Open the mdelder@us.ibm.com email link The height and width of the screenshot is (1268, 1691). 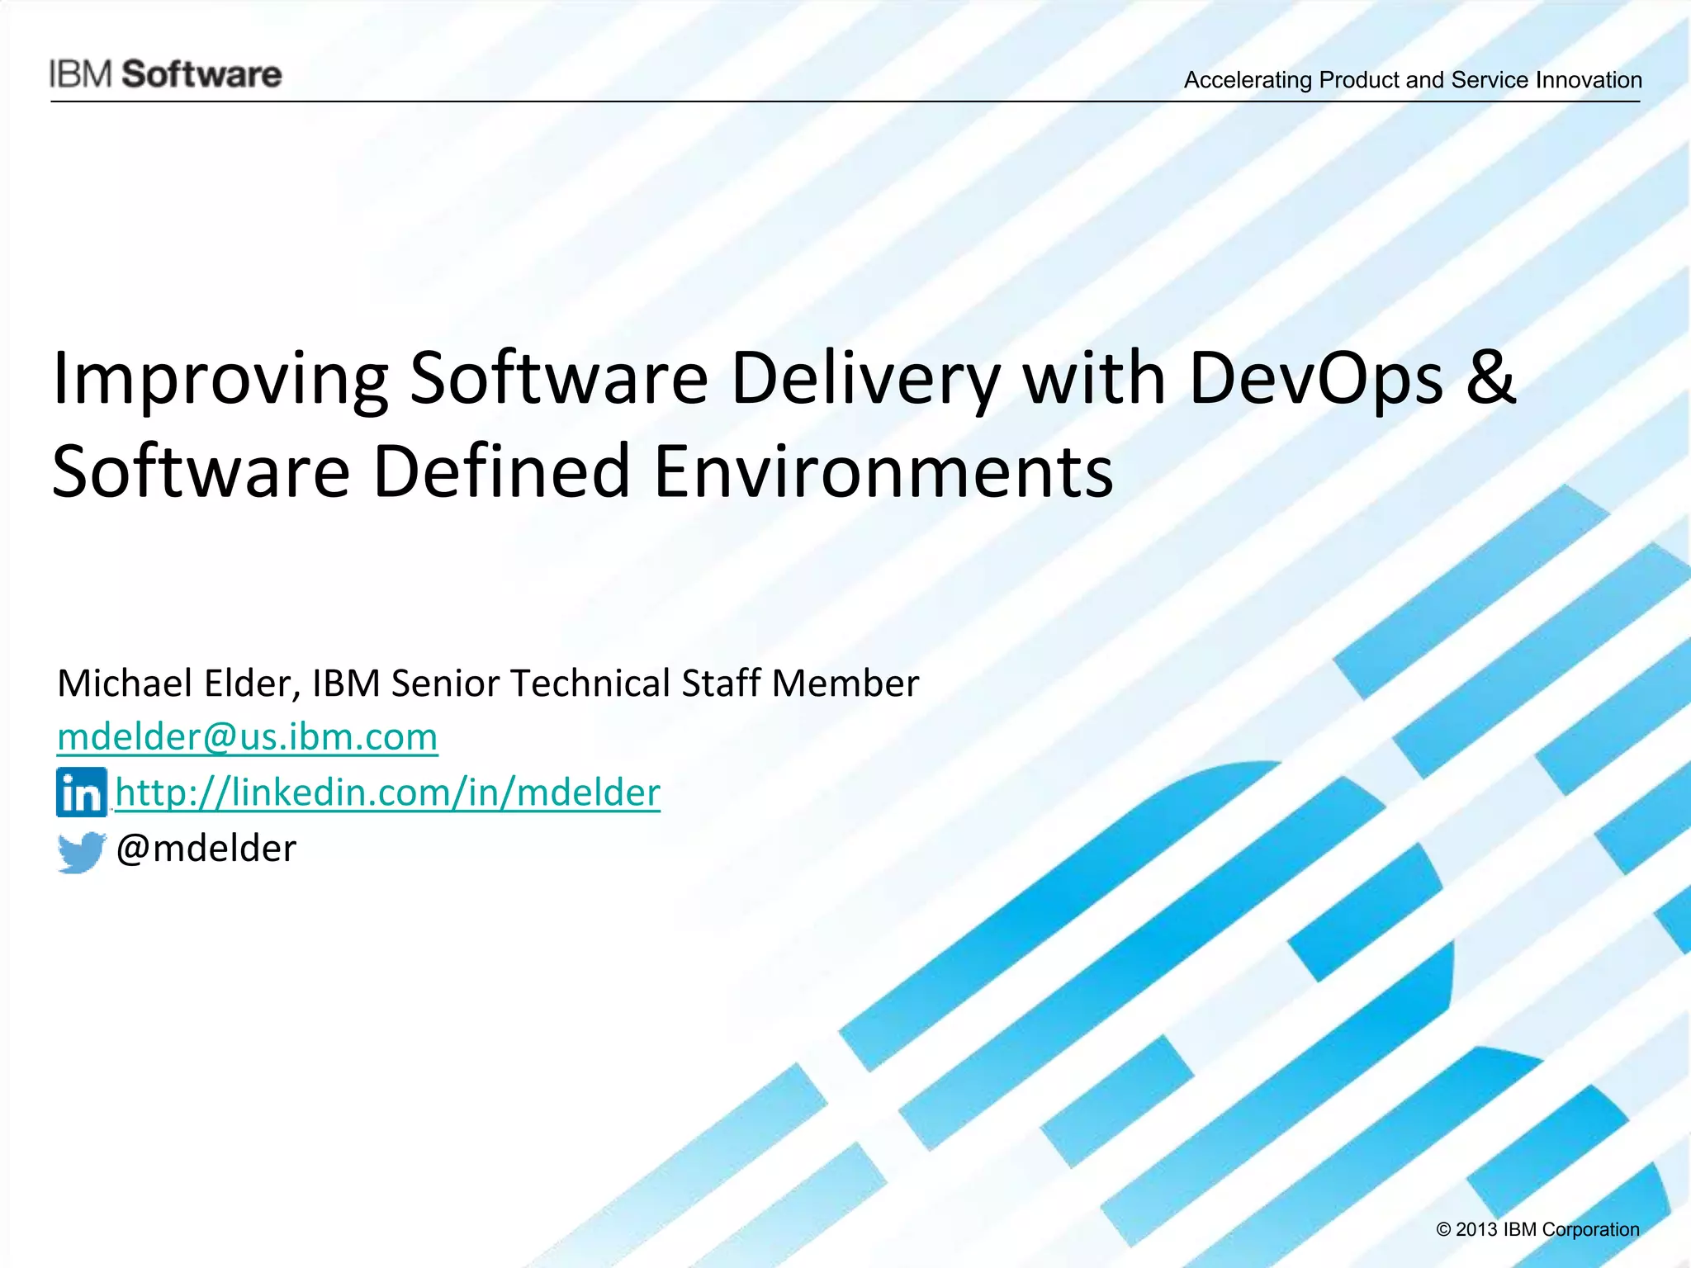[x=247, y=736]
